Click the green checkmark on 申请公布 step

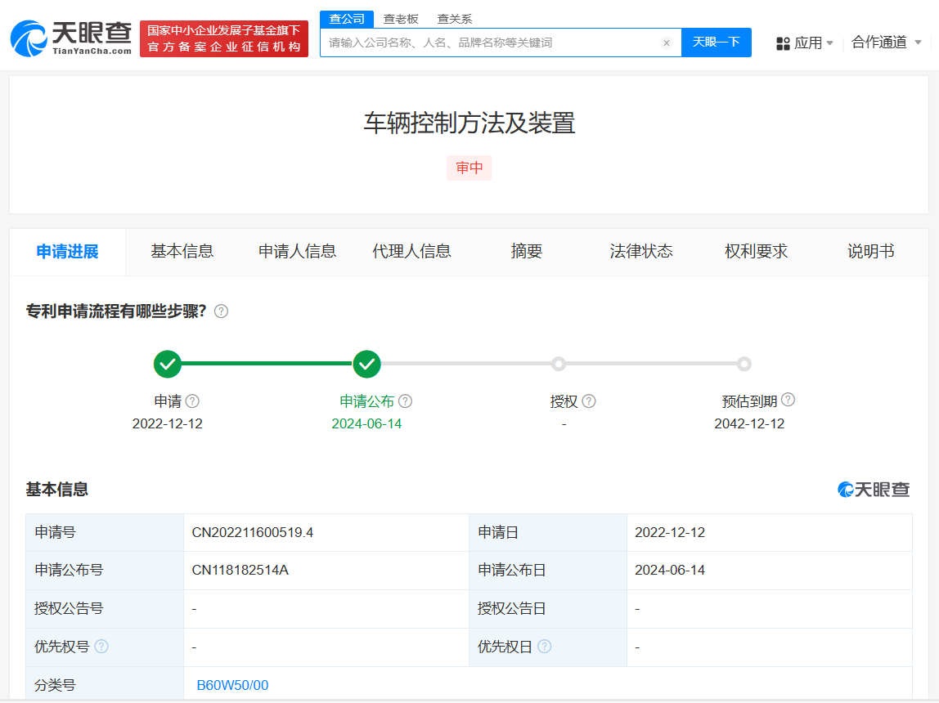(367, 364)
